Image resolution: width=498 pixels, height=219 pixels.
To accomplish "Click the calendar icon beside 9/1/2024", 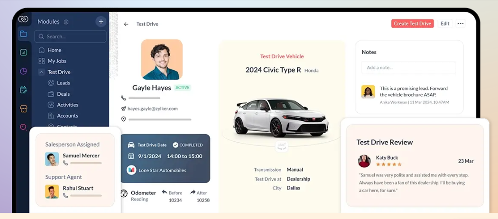I will (x=131, y=156).
